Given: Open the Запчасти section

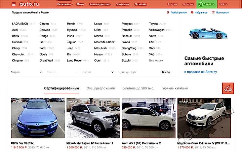Looking at the screenshot, I should (x=122, y=4).
